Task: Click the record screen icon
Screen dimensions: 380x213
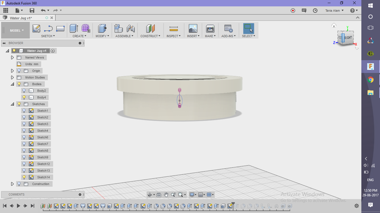Action: [293, 11]
